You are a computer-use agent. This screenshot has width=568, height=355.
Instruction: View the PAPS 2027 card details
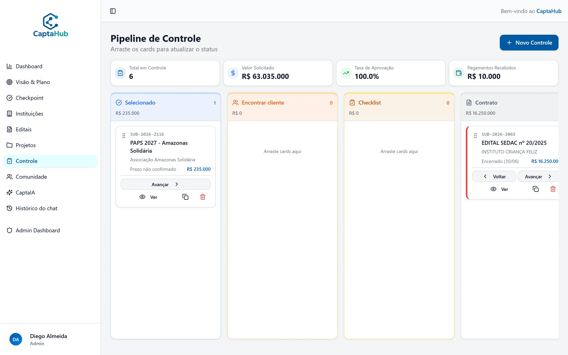[148, 197]
